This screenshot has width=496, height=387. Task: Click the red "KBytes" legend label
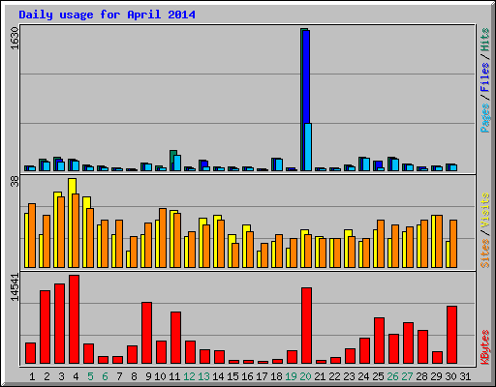coord(485,347)
